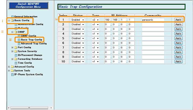Screen dimensions: 193x110
Task: Click the SNMP folder icon
Action: pyautogui.click(x=16, y=32)
